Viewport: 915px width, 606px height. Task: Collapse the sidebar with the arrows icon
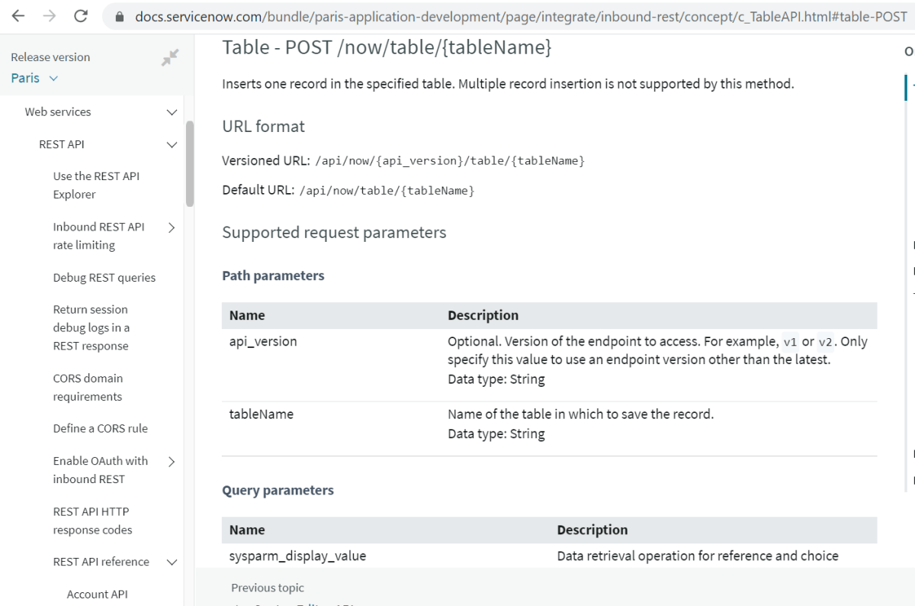pyautogui.click(x=170, y=58)
